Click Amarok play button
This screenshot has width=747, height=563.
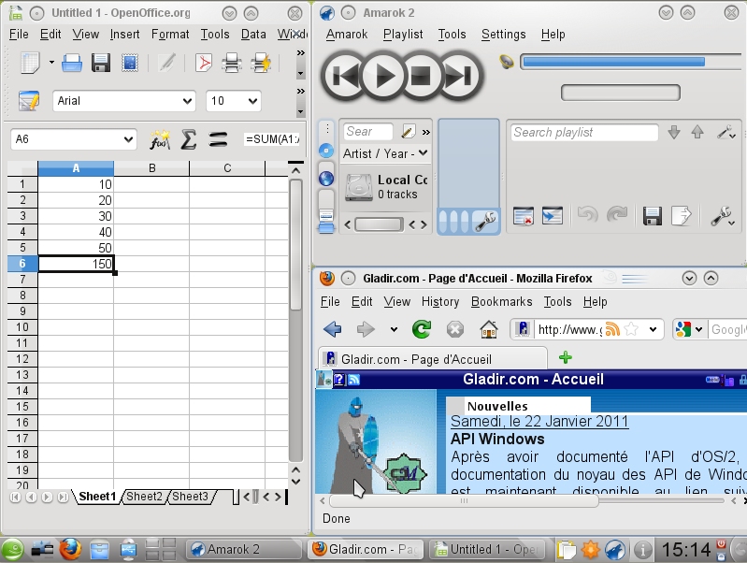(384, 76)
